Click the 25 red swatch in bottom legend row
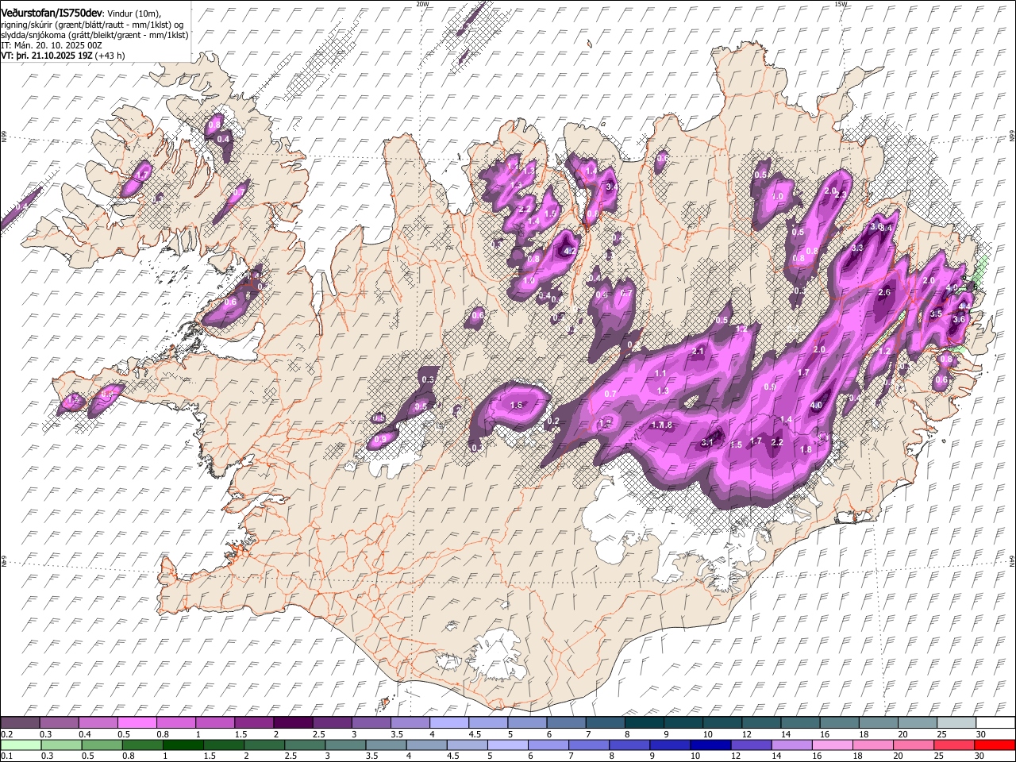The image size is (1016, 762). [953, 745]
